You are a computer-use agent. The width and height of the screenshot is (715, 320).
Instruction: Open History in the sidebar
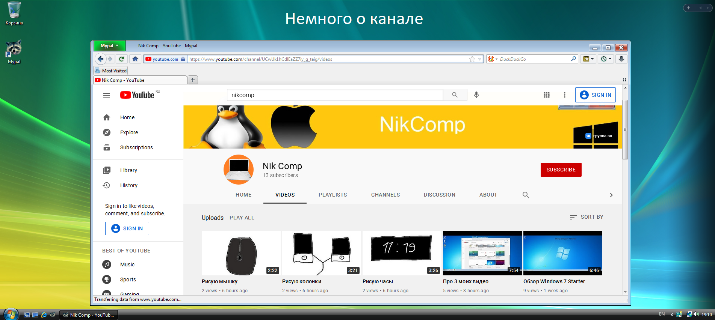138,185
